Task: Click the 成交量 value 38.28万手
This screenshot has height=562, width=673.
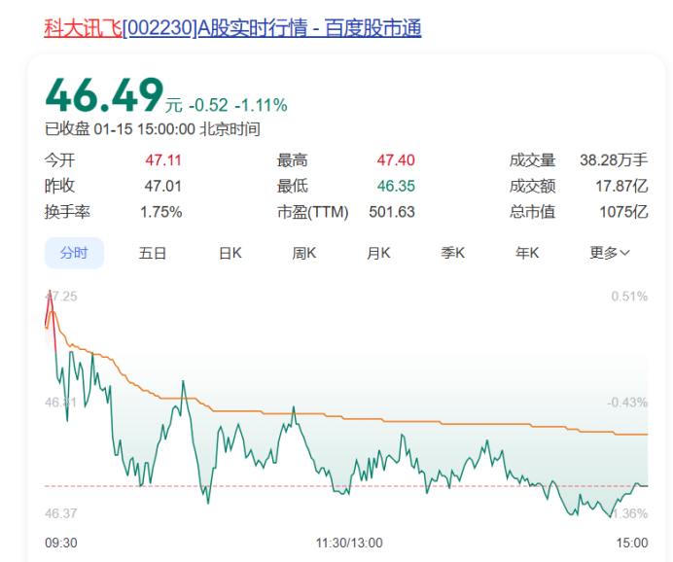Action: tap(614, 160)
